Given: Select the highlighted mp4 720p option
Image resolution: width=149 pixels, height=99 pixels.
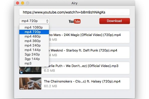Looking at the screenshot, I should click(34, 32).
